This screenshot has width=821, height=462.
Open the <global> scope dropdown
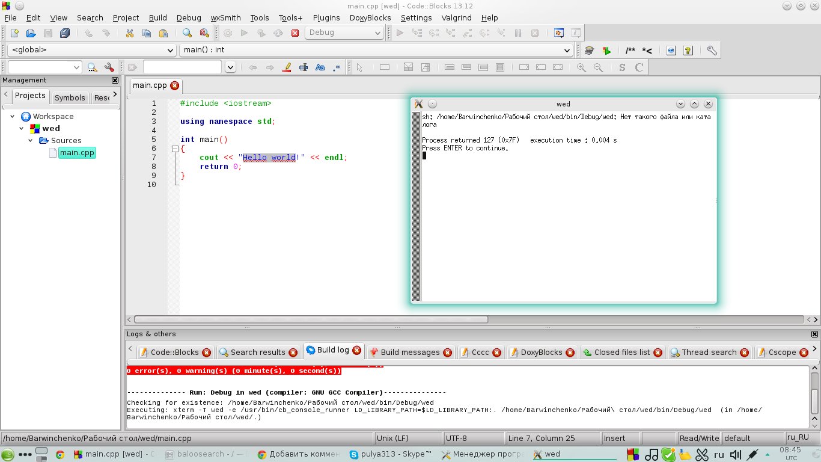[91, 51]
